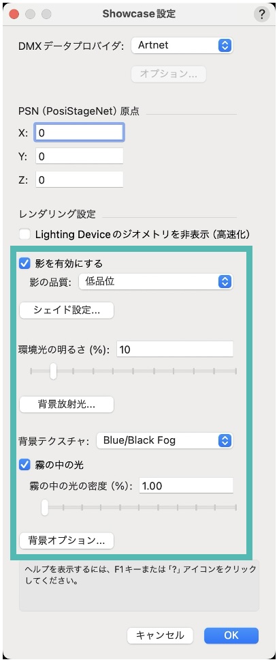
Task: Open the DMX データプロバイダ Artnet dropdown
Action: 182,45
